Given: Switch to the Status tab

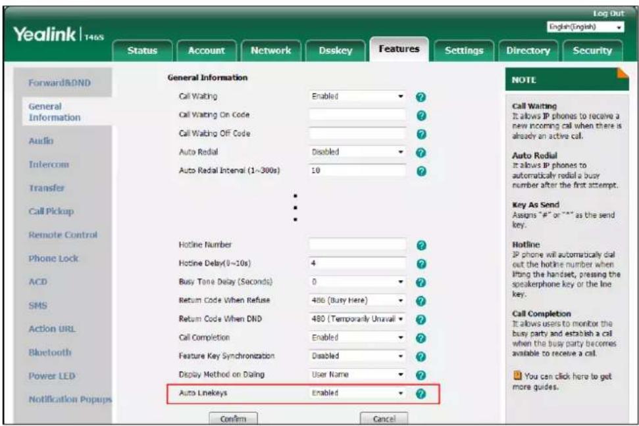Looking at the screenshot, I should [x=142, y=51].
